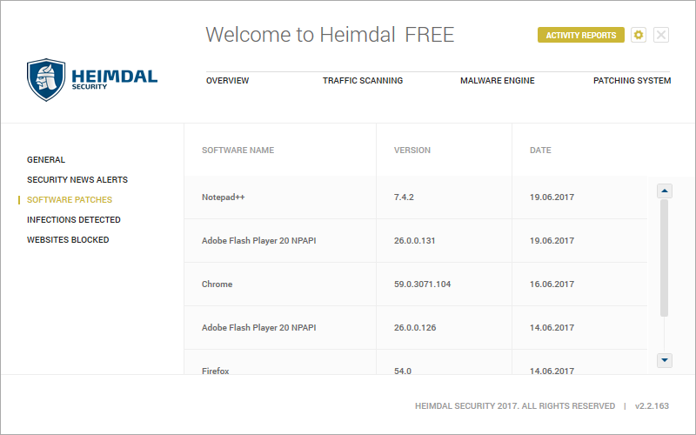Open the Malware Engine tab
696x435 pixels.
[x=497, y=81]
